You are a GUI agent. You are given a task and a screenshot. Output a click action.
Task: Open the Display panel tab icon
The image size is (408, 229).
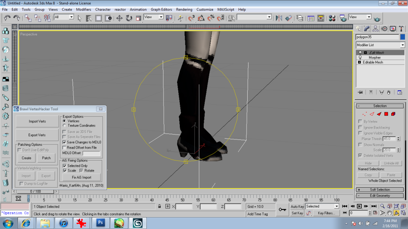(393, 29)
